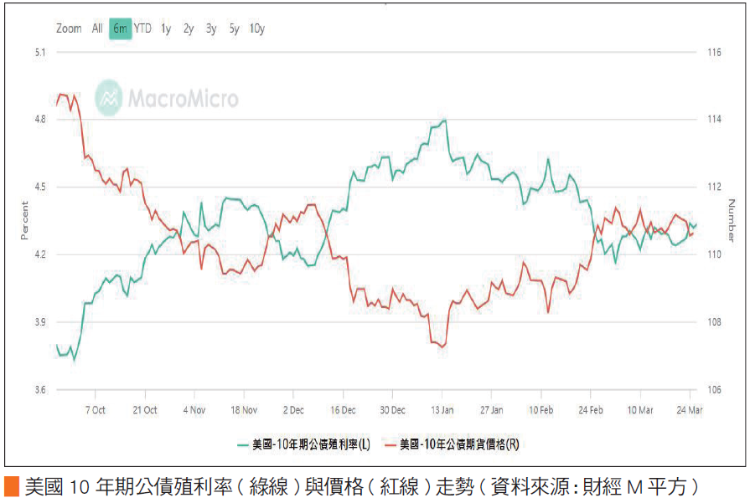Click the Percent left axis title
750x503 pixels.
click(x=24, y=220)
